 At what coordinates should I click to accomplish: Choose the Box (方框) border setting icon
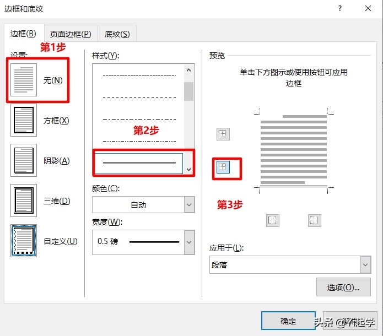point(24,120)
